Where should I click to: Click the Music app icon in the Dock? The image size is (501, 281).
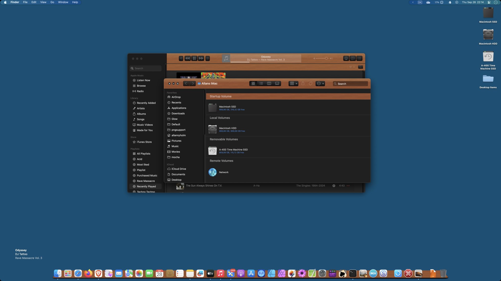[220, 274]
